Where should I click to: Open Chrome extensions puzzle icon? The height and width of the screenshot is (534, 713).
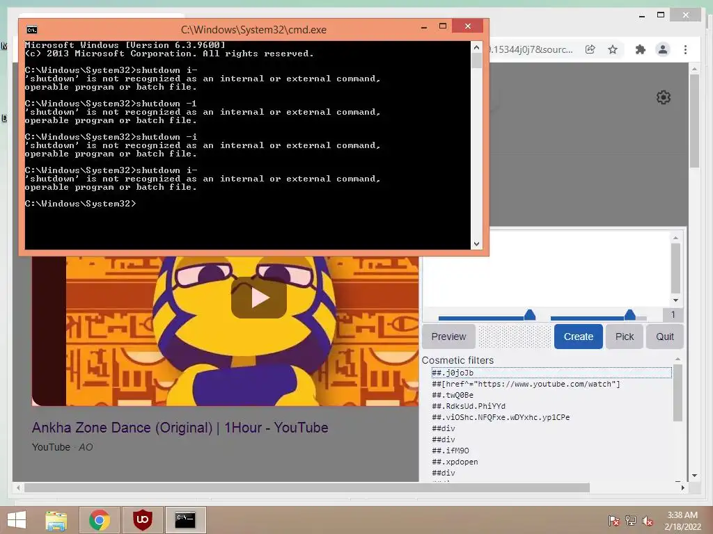[x=641, y=49]
